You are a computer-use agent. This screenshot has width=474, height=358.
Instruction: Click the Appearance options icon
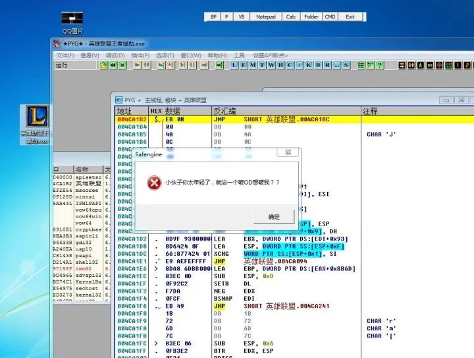point(370,65)
